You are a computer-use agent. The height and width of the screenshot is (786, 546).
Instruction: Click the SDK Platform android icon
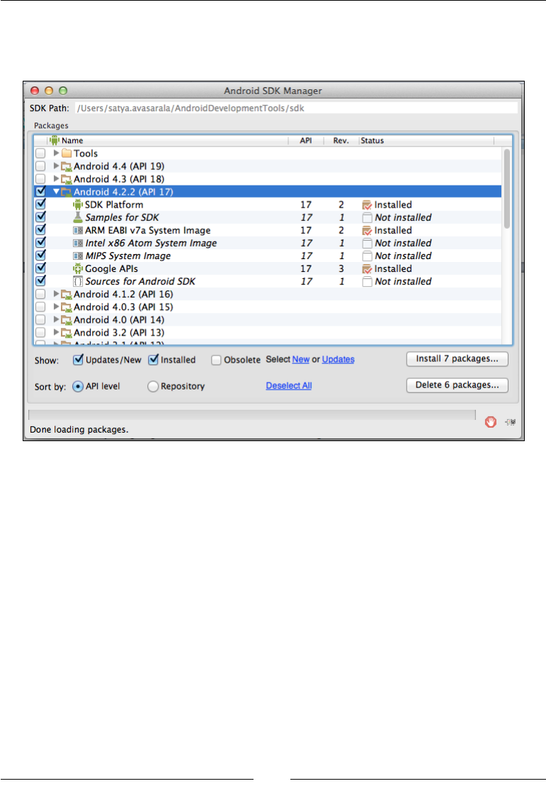click(x=78, y=205)
